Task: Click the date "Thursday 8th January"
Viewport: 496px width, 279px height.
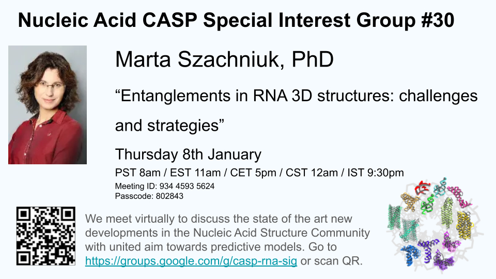Action: [x=188, y=154]
